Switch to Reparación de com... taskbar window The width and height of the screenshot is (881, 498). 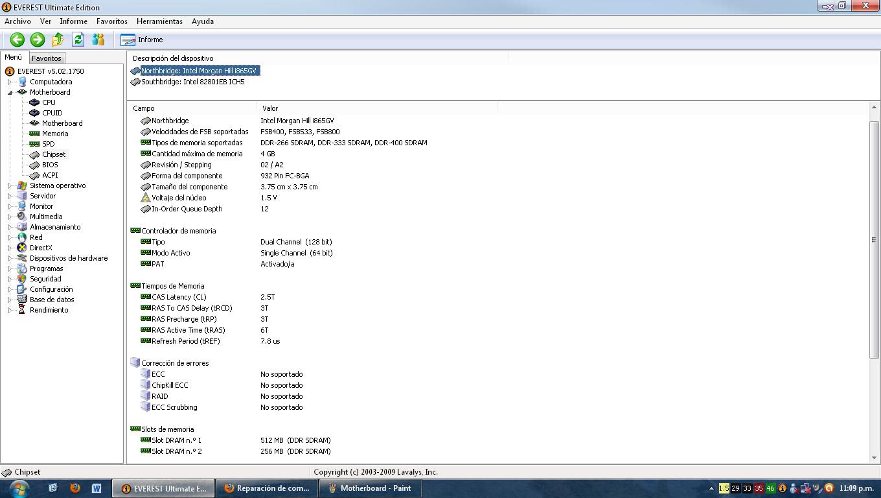[266, 488]
